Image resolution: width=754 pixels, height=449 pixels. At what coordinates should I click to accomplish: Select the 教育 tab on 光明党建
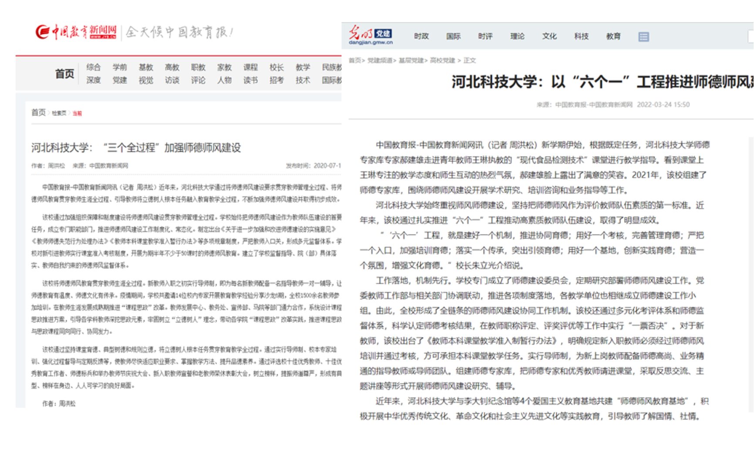tap(613, 36)
